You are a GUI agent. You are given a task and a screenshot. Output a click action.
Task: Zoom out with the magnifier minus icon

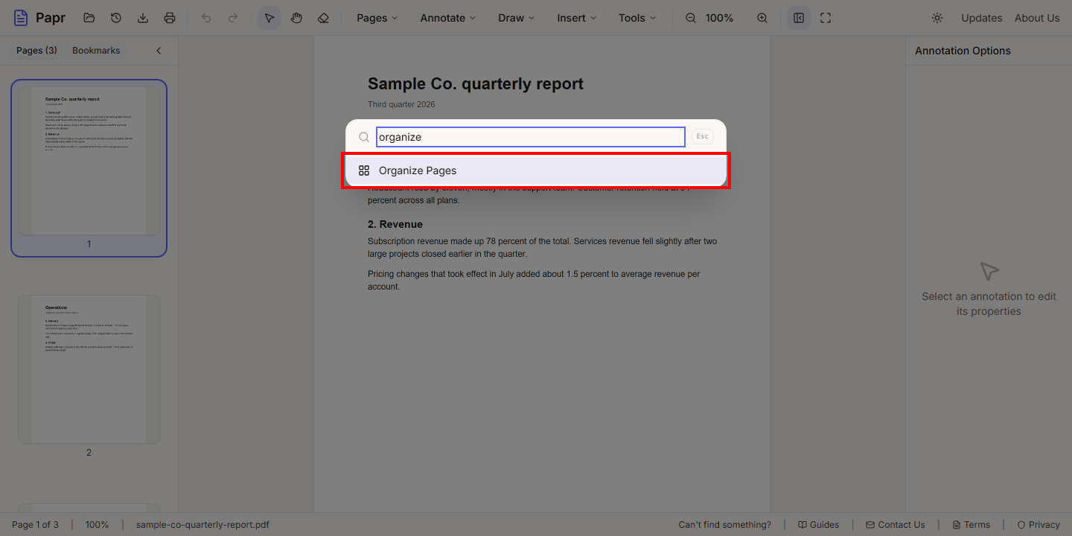691,18
